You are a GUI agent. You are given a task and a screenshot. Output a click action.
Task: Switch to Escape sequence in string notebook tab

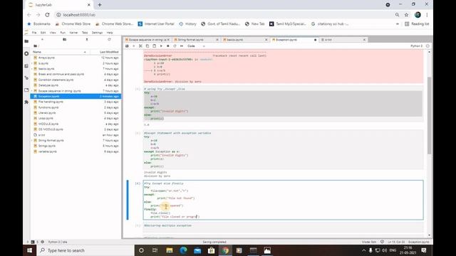tap(147, 40)
